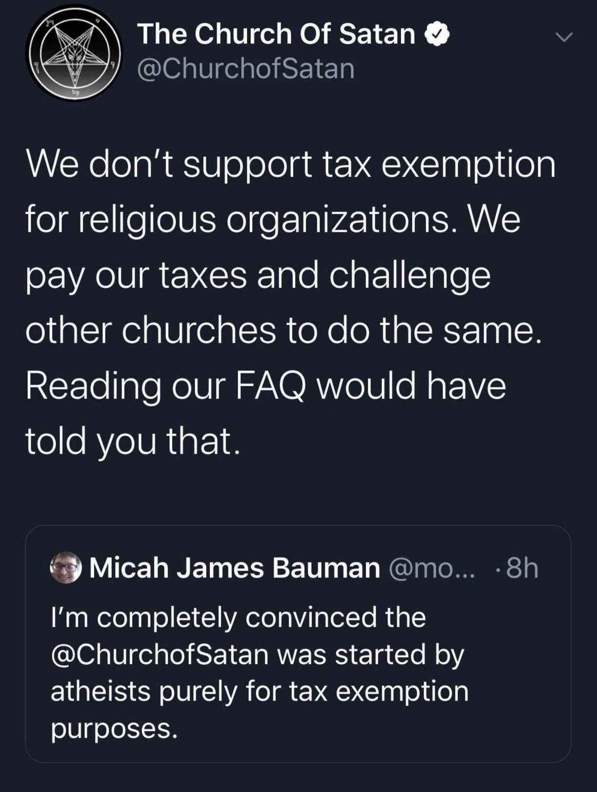The image size is (597, 792).
Task: Follow the @ChurchofSatan mention inside quoted tweet
Action: tap(160, 654)
